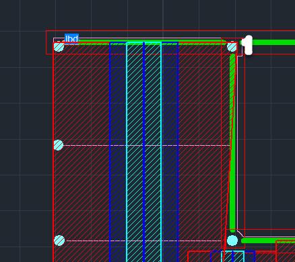Screen dimensions: 295x262
Task: Click the dark blue band left of cyan rectangle
Action: point(118,152)
